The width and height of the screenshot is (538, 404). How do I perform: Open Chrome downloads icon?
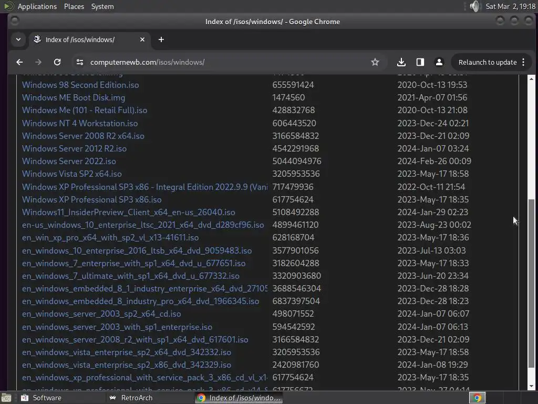(x=401, y=62)
